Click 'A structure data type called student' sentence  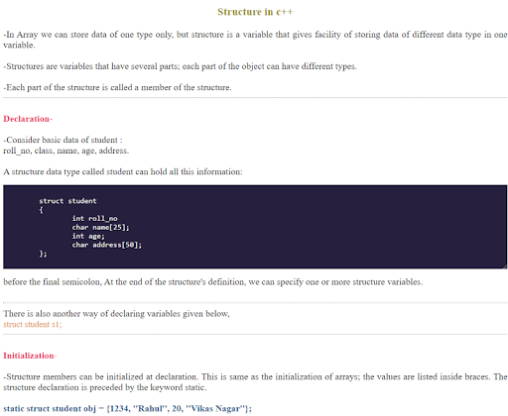click(123, 171)
